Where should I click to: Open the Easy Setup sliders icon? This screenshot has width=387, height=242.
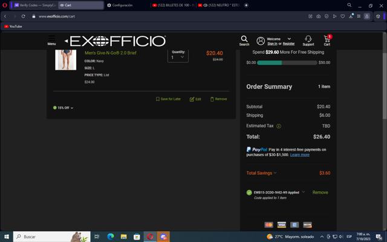[x=359, y=16]
